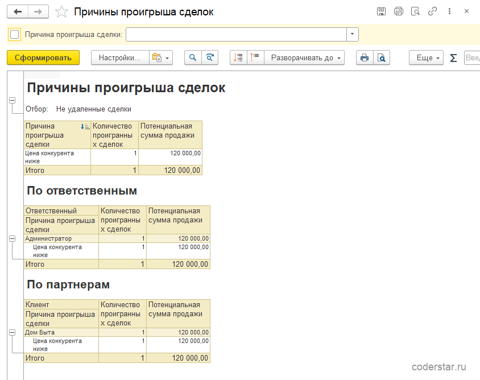Expand all groups icon with up arrow
Screen dimensions: 480x380
[x=255, y=57]
